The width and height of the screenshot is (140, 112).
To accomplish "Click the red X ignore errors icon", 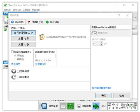I will coord(14,71).
